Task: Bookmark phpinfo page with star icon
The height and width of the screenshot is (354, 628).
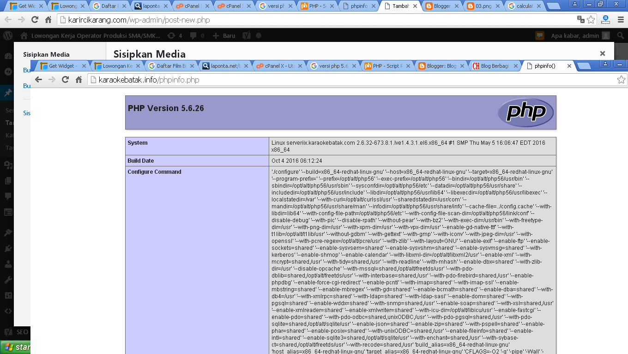Action: click(x=622, y=80)
